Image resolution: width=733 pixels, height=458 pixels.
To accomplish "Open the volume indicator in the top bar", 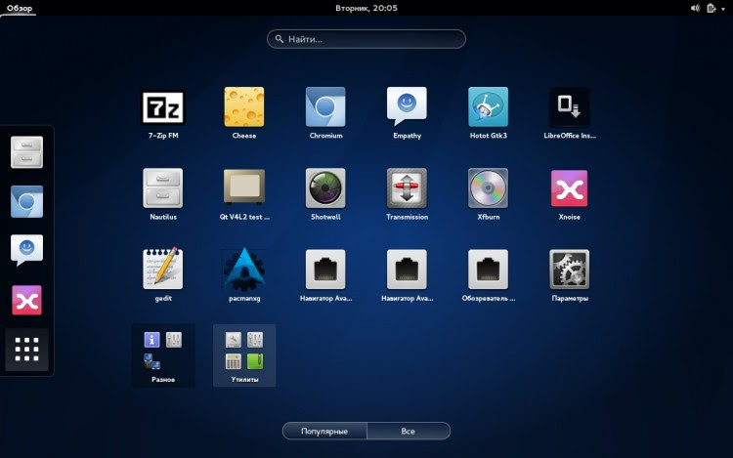I will point(695,8).
